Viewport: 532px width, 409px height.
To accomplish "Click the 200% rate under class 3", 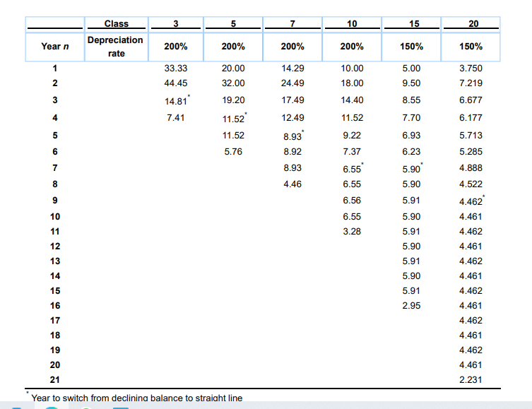I will [176, 47].
